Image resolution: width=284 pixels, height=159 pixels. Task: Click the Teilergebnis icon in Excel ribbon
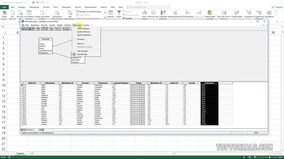(269, 13)
